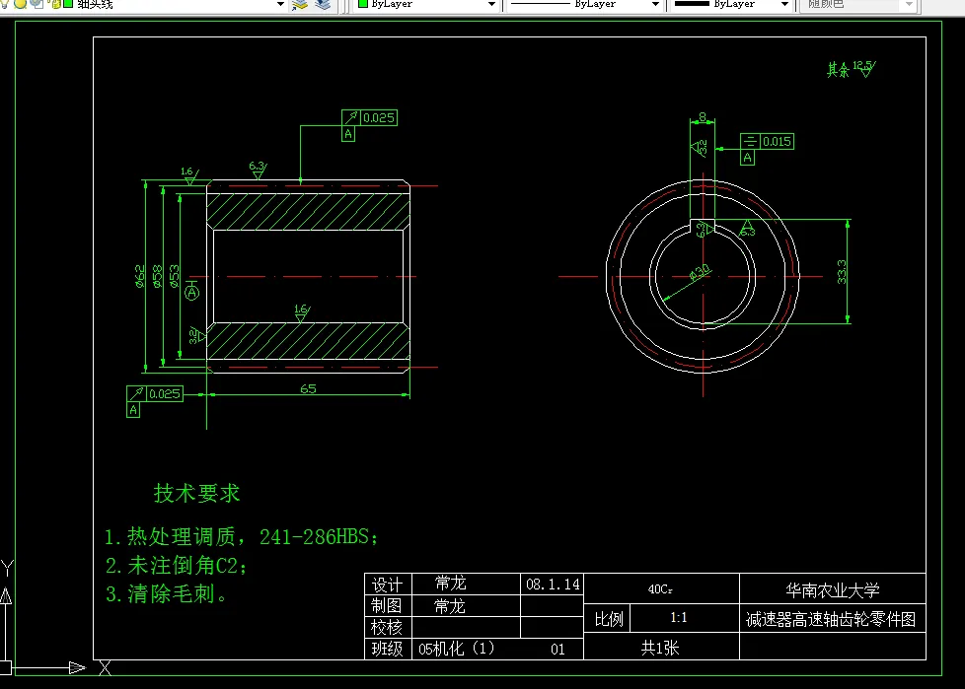Select the note 1.热处理调质，241-286HBS

click(x=241, y=536)
